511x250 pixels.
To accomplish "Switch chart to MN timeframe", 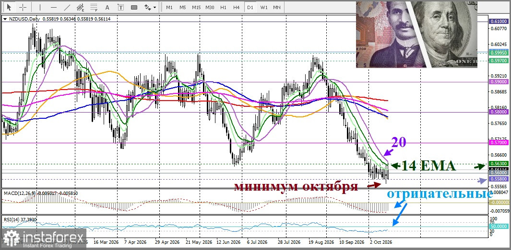I will coord(277,7).
